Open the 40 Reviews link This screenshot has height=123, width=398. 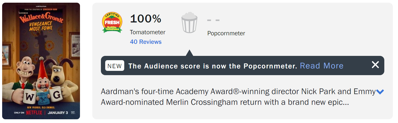(x=146, y=42)
